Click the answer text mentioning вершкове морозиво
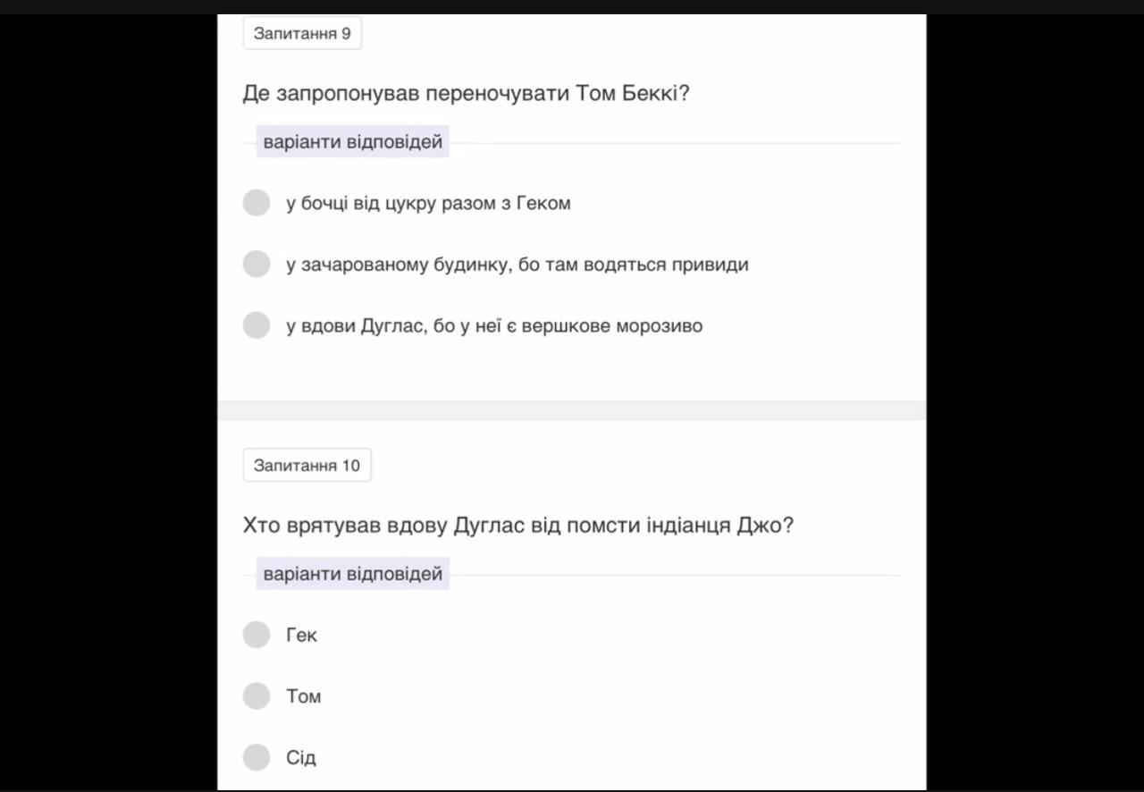 (494, 325)
